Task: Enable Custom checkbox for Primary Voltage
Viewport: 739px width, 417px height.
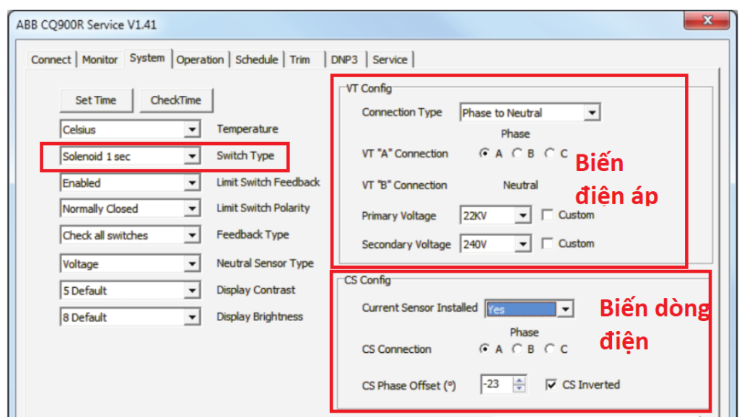Action: coord(548,215)
